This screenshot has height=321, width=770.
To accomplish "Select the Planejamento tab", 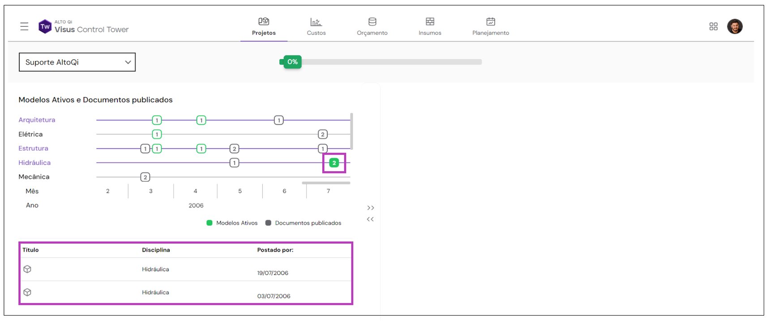I will 491,27.
